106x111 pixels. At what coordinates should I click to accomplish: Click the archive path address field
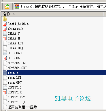[x=60, y=6]
